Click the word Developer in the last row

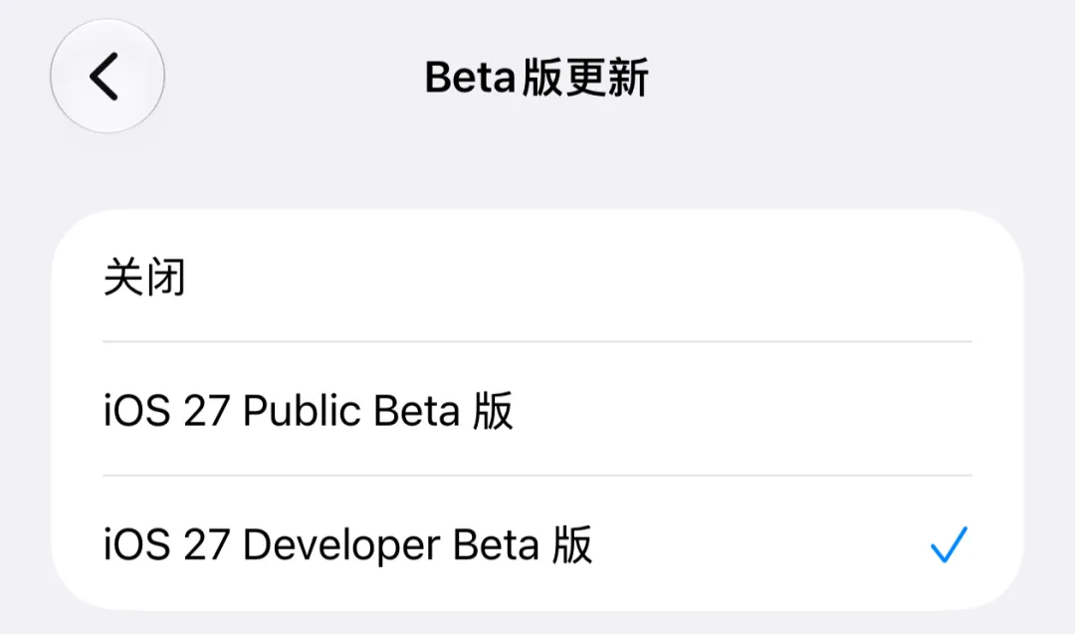[x=341, y=546]
